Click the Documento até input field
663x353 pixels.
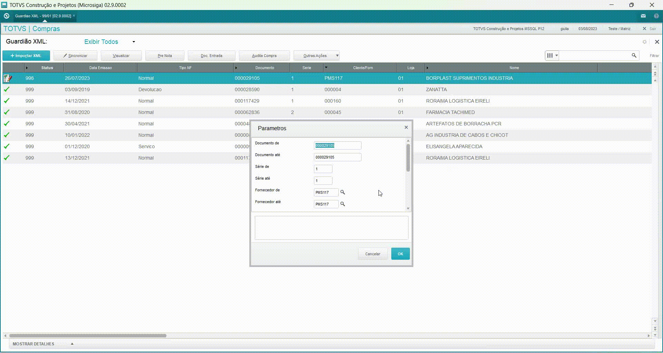point(337,157)
